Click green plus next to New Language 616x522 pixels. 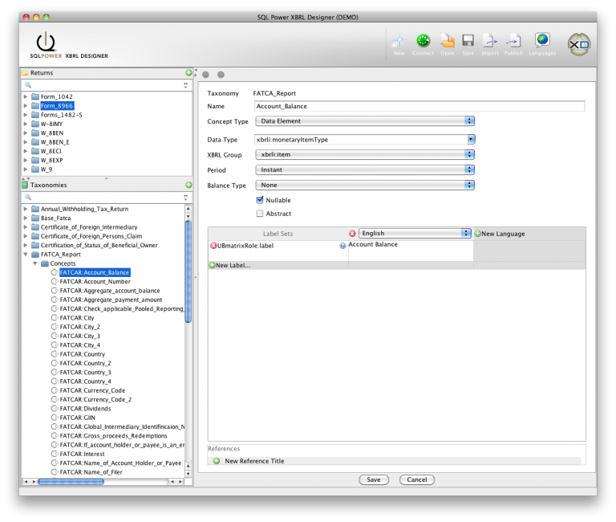pyautogui.click(x=478, y=234)
